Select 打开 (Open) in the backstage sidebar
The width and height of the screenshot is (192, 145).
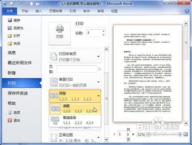pyautogui.click(x=14, y=36)
